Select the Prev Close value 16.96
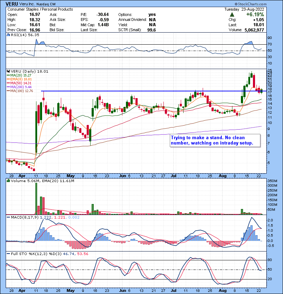Image resolution: width=283 pixels, height=294 pixels. point(35,30)
